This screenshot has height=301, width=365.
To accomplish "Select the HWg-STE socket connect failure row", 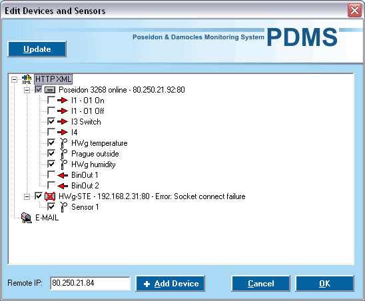I will [x=152, y=196].
